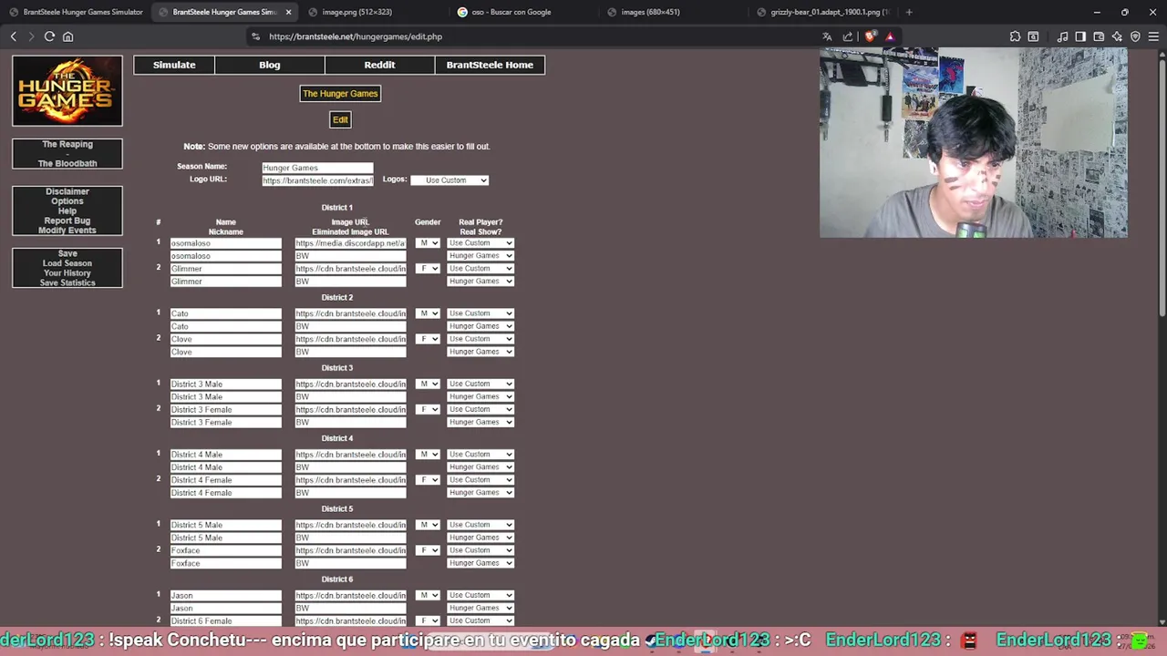Open the Disclaimer sidebar link
The height and width of the screenshot is (656, 1167).
[x=67, y=191]
